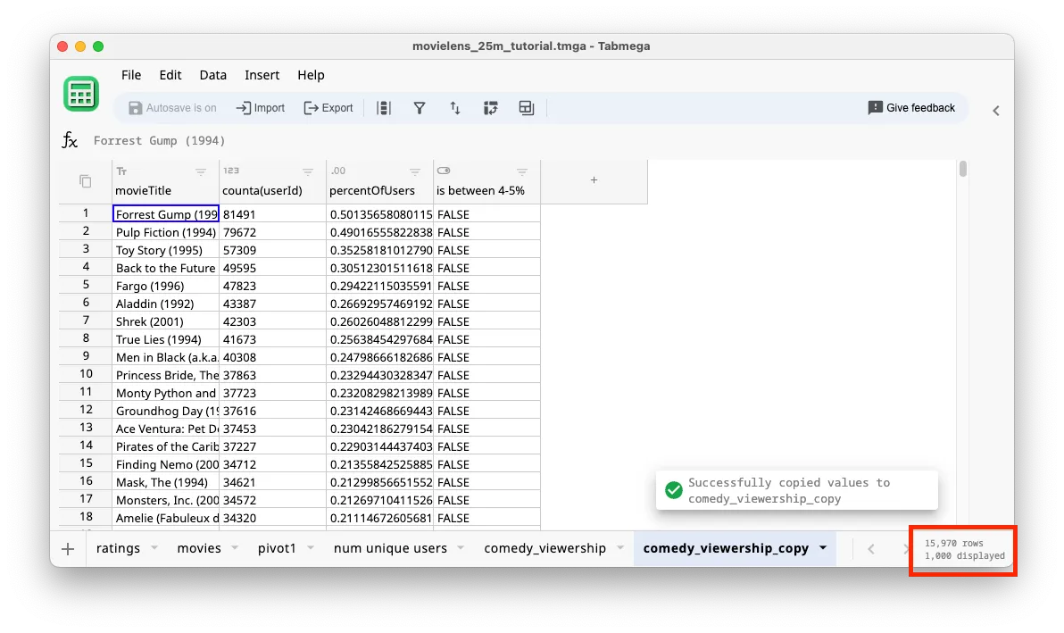Open the filter icon in the toolbar
The image size is (1064, 633).
[420, 108]
